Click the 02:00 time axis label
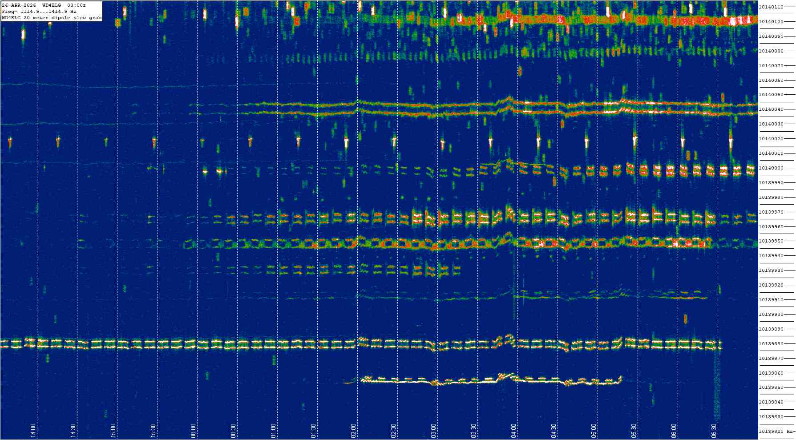Image resolution: width=796 pixels, height=440 pixels. click(354, 430)
